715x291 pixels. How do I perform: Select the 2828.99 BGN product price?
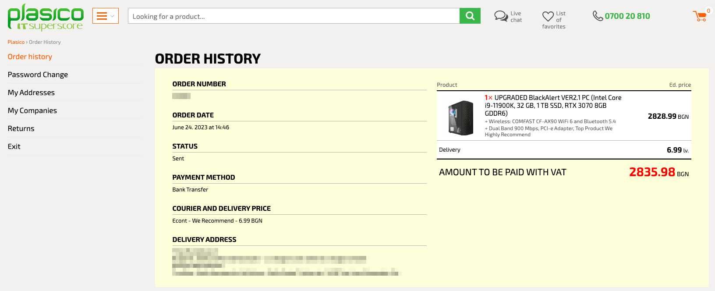click(668, 117)
